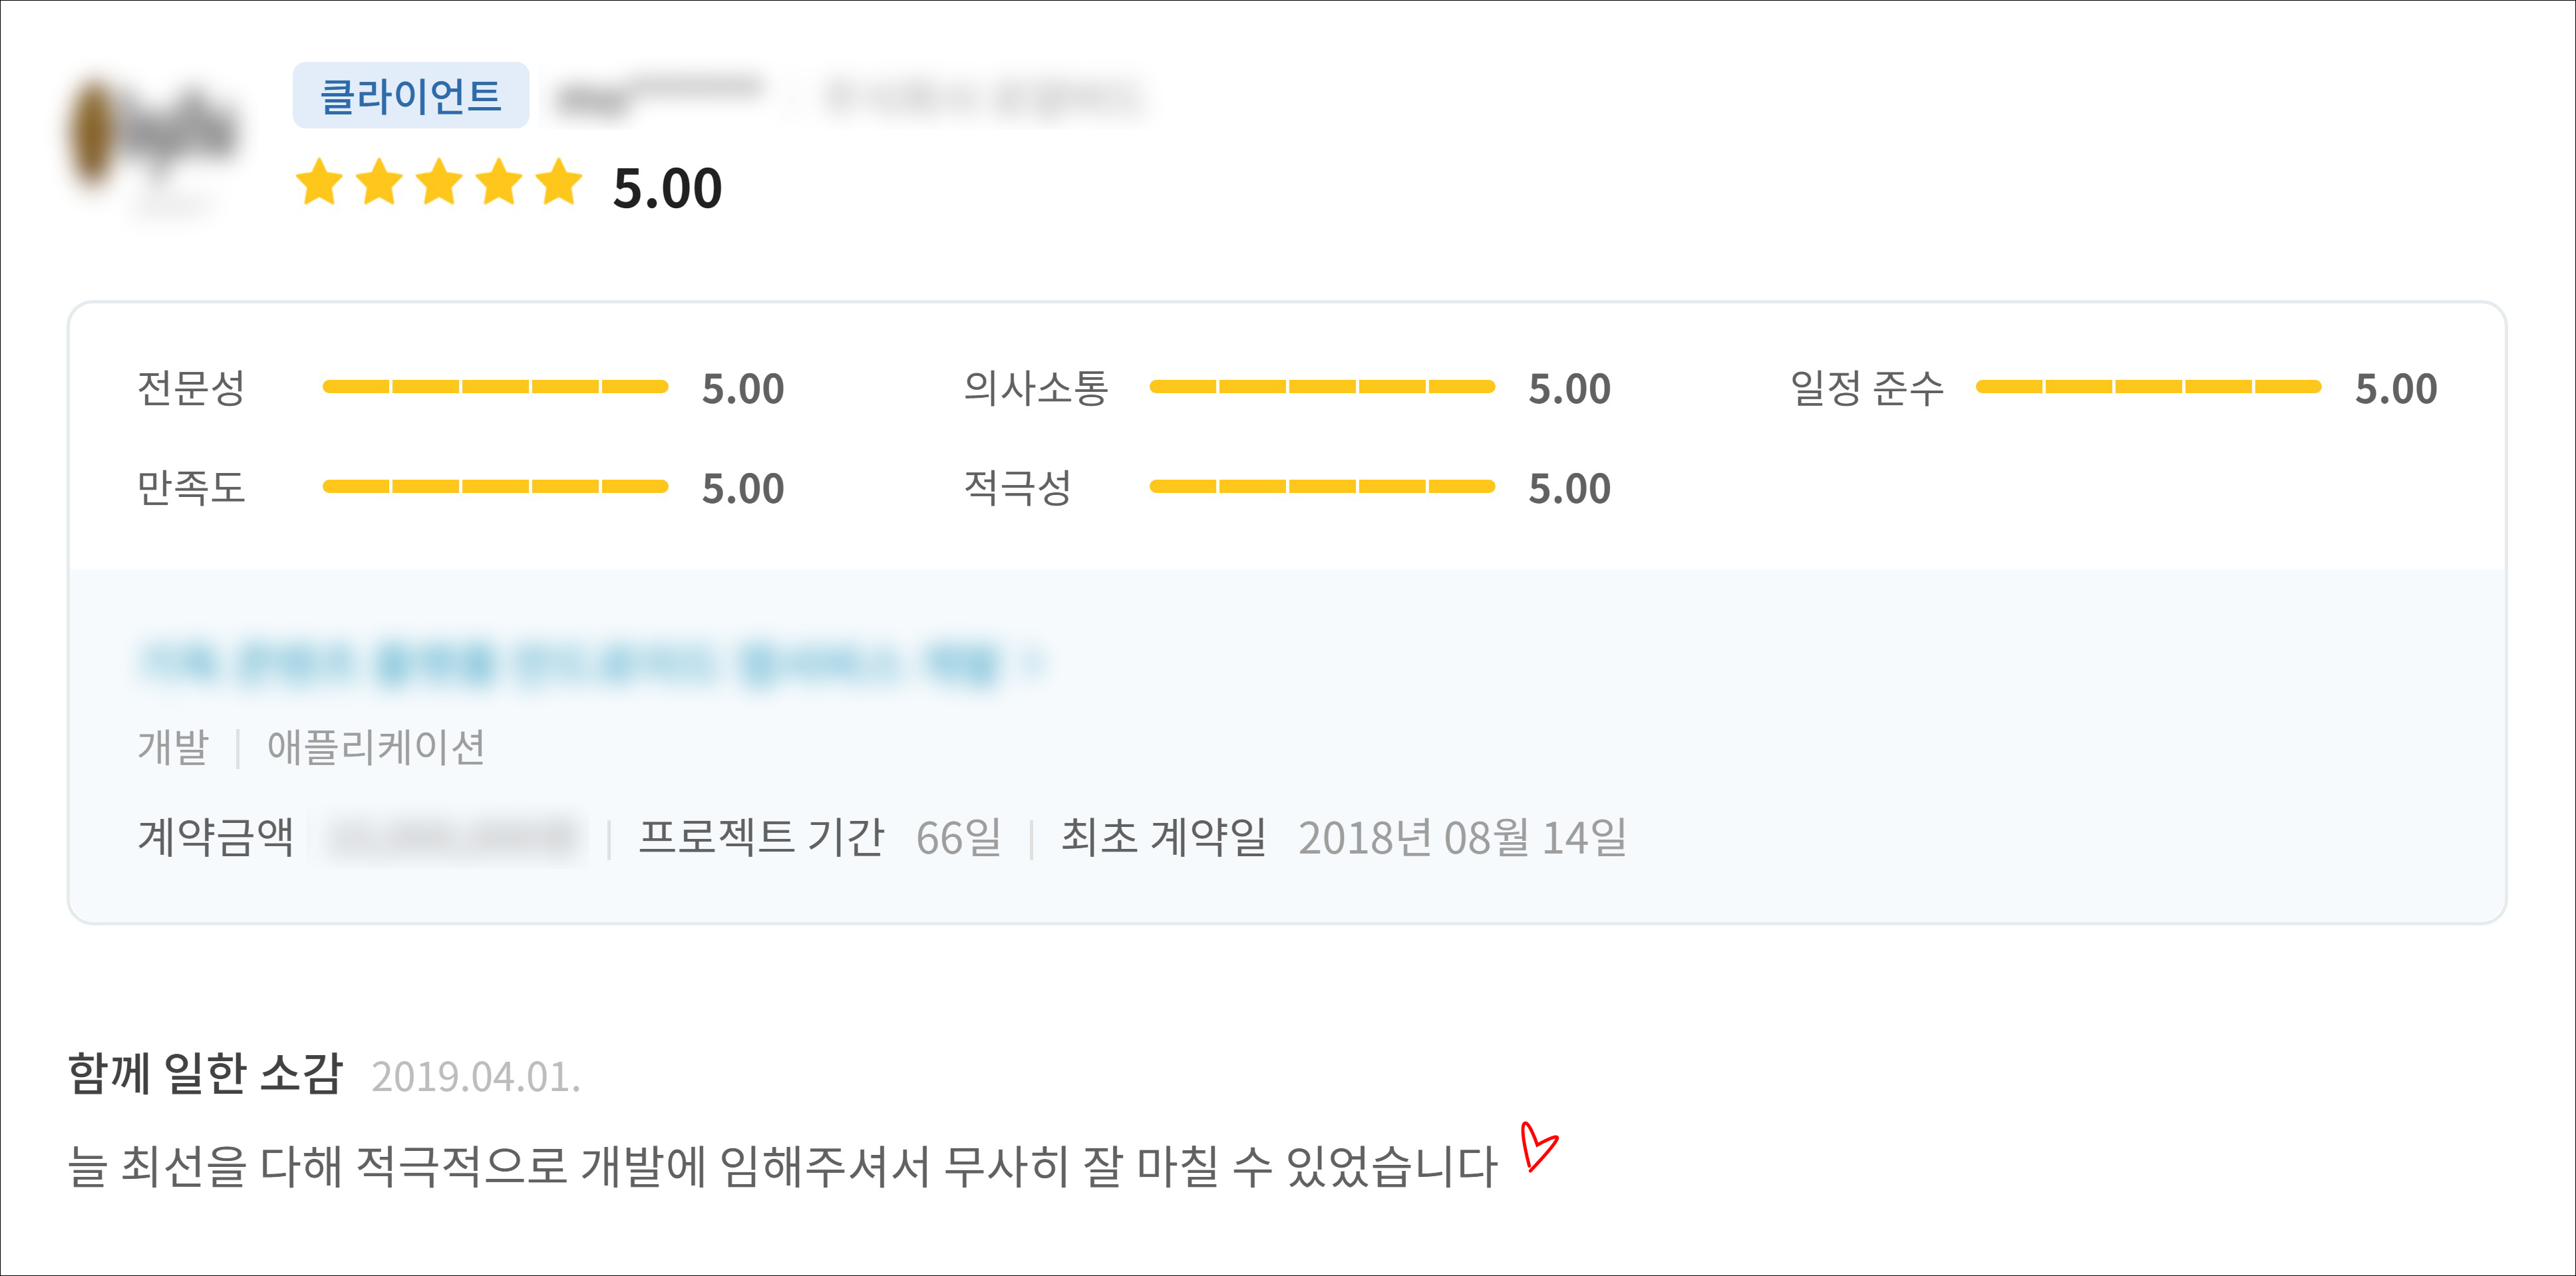Click the 클라이언트 badge

click(x=410, y=96)
